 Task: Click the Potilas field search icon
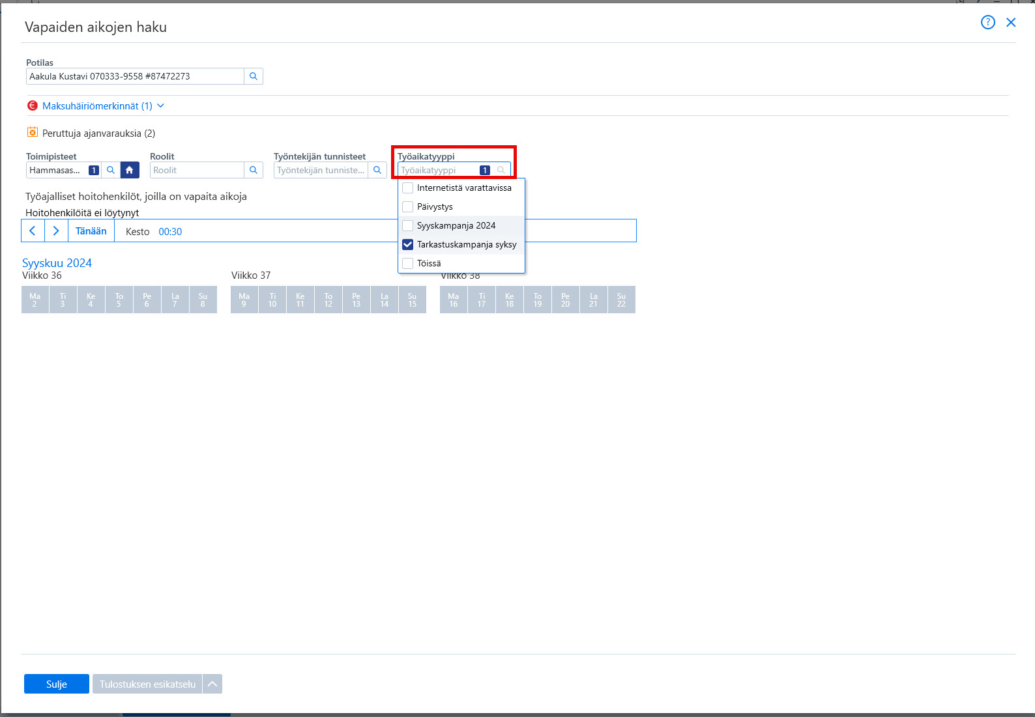click(254, 76)
